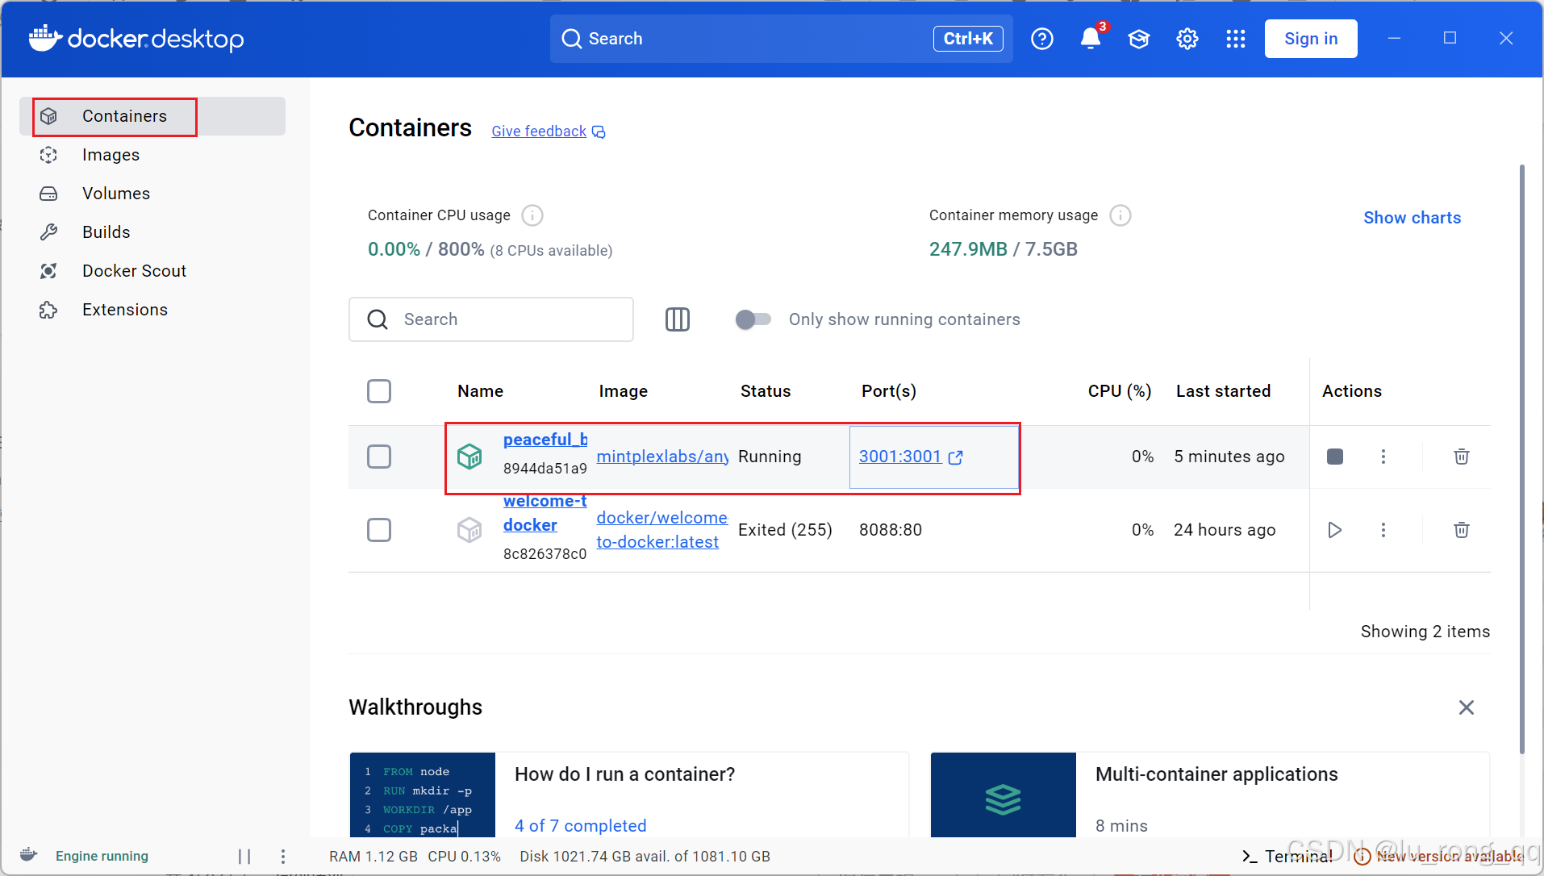Click the Give feedback link
This screenshot has height=876, width=1544.
pos(539,131)
